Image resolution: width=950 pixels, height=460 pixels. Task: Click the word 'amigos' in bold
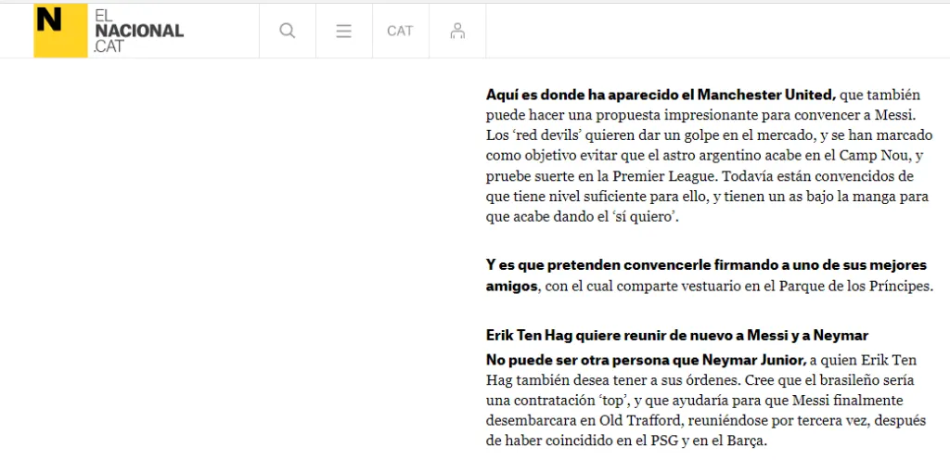[511, 286]
